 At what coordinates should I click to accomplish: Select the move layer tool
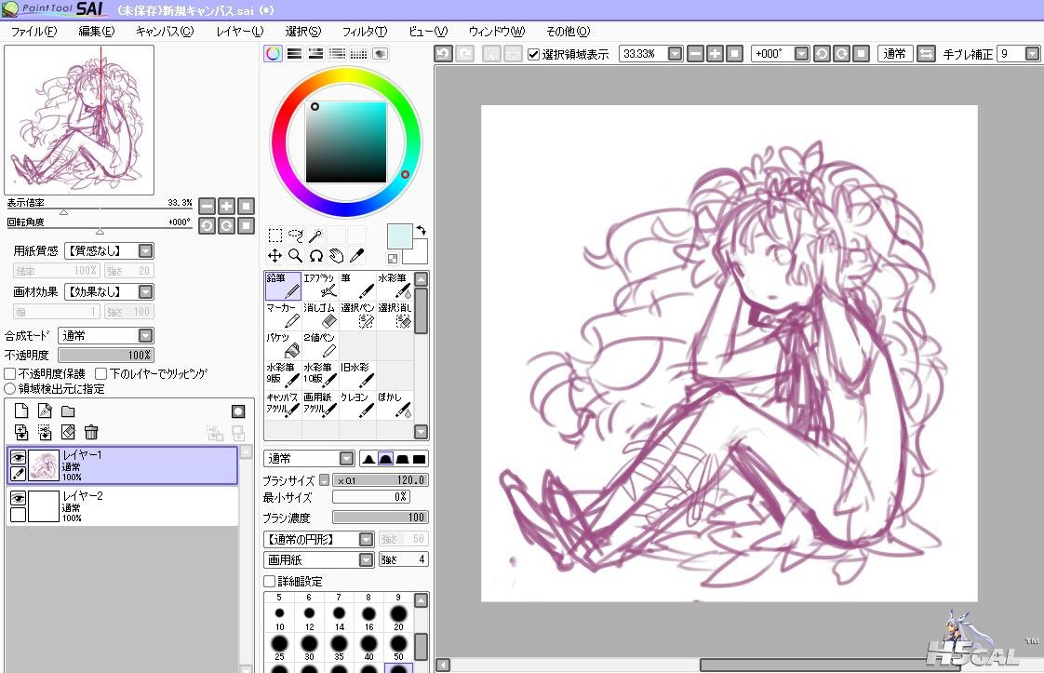coord(274,255)
